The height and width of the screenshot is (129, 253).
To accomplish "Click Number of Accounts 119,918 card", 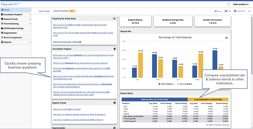I will 212,21.
